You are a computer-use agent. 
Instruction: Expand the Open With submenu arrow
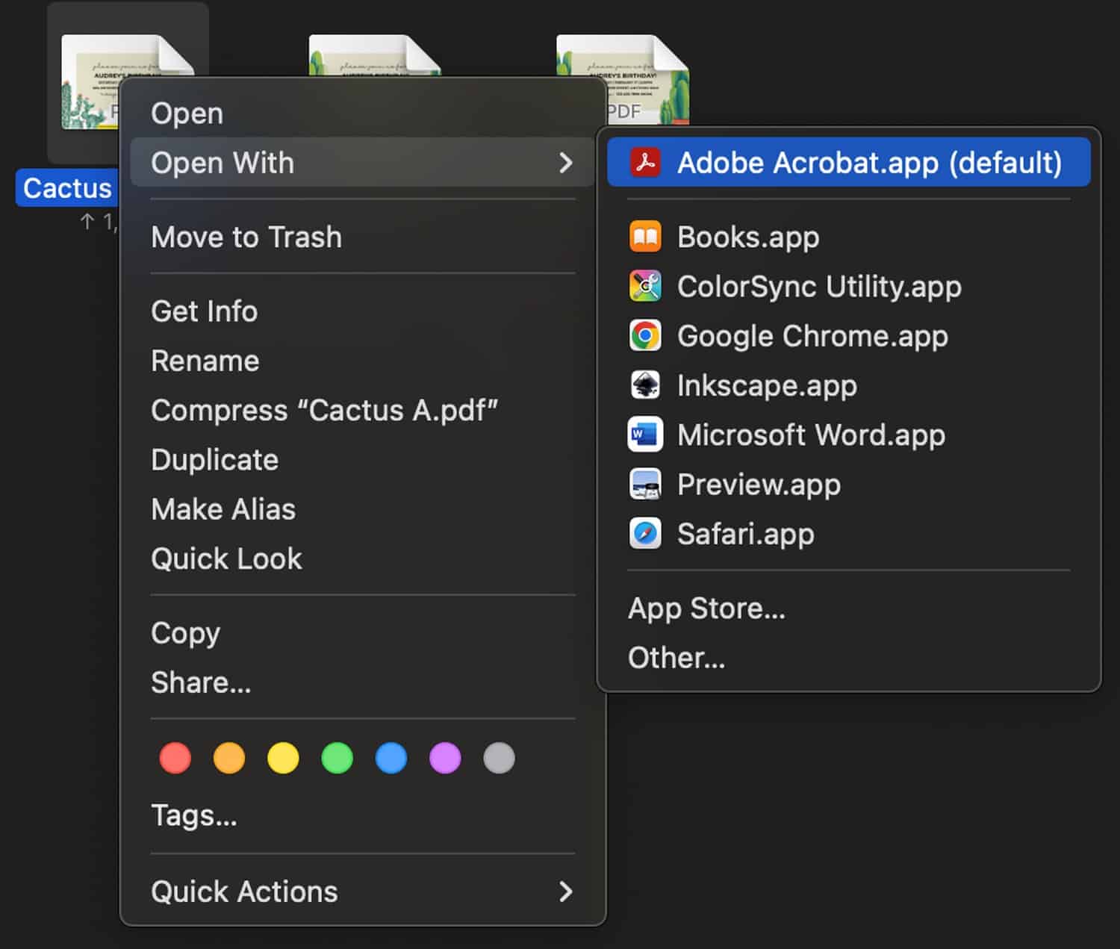pyautogui.click(x=565, y=163)
